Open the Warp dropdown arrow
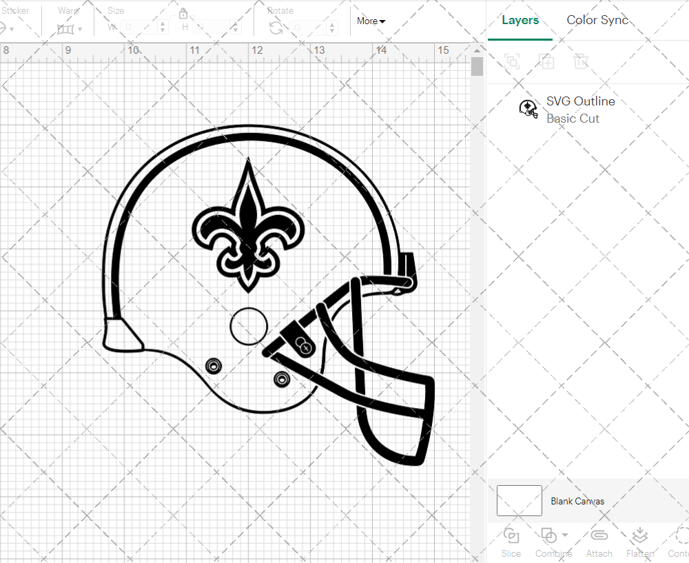The image size is (689, 563). (80, 30)
